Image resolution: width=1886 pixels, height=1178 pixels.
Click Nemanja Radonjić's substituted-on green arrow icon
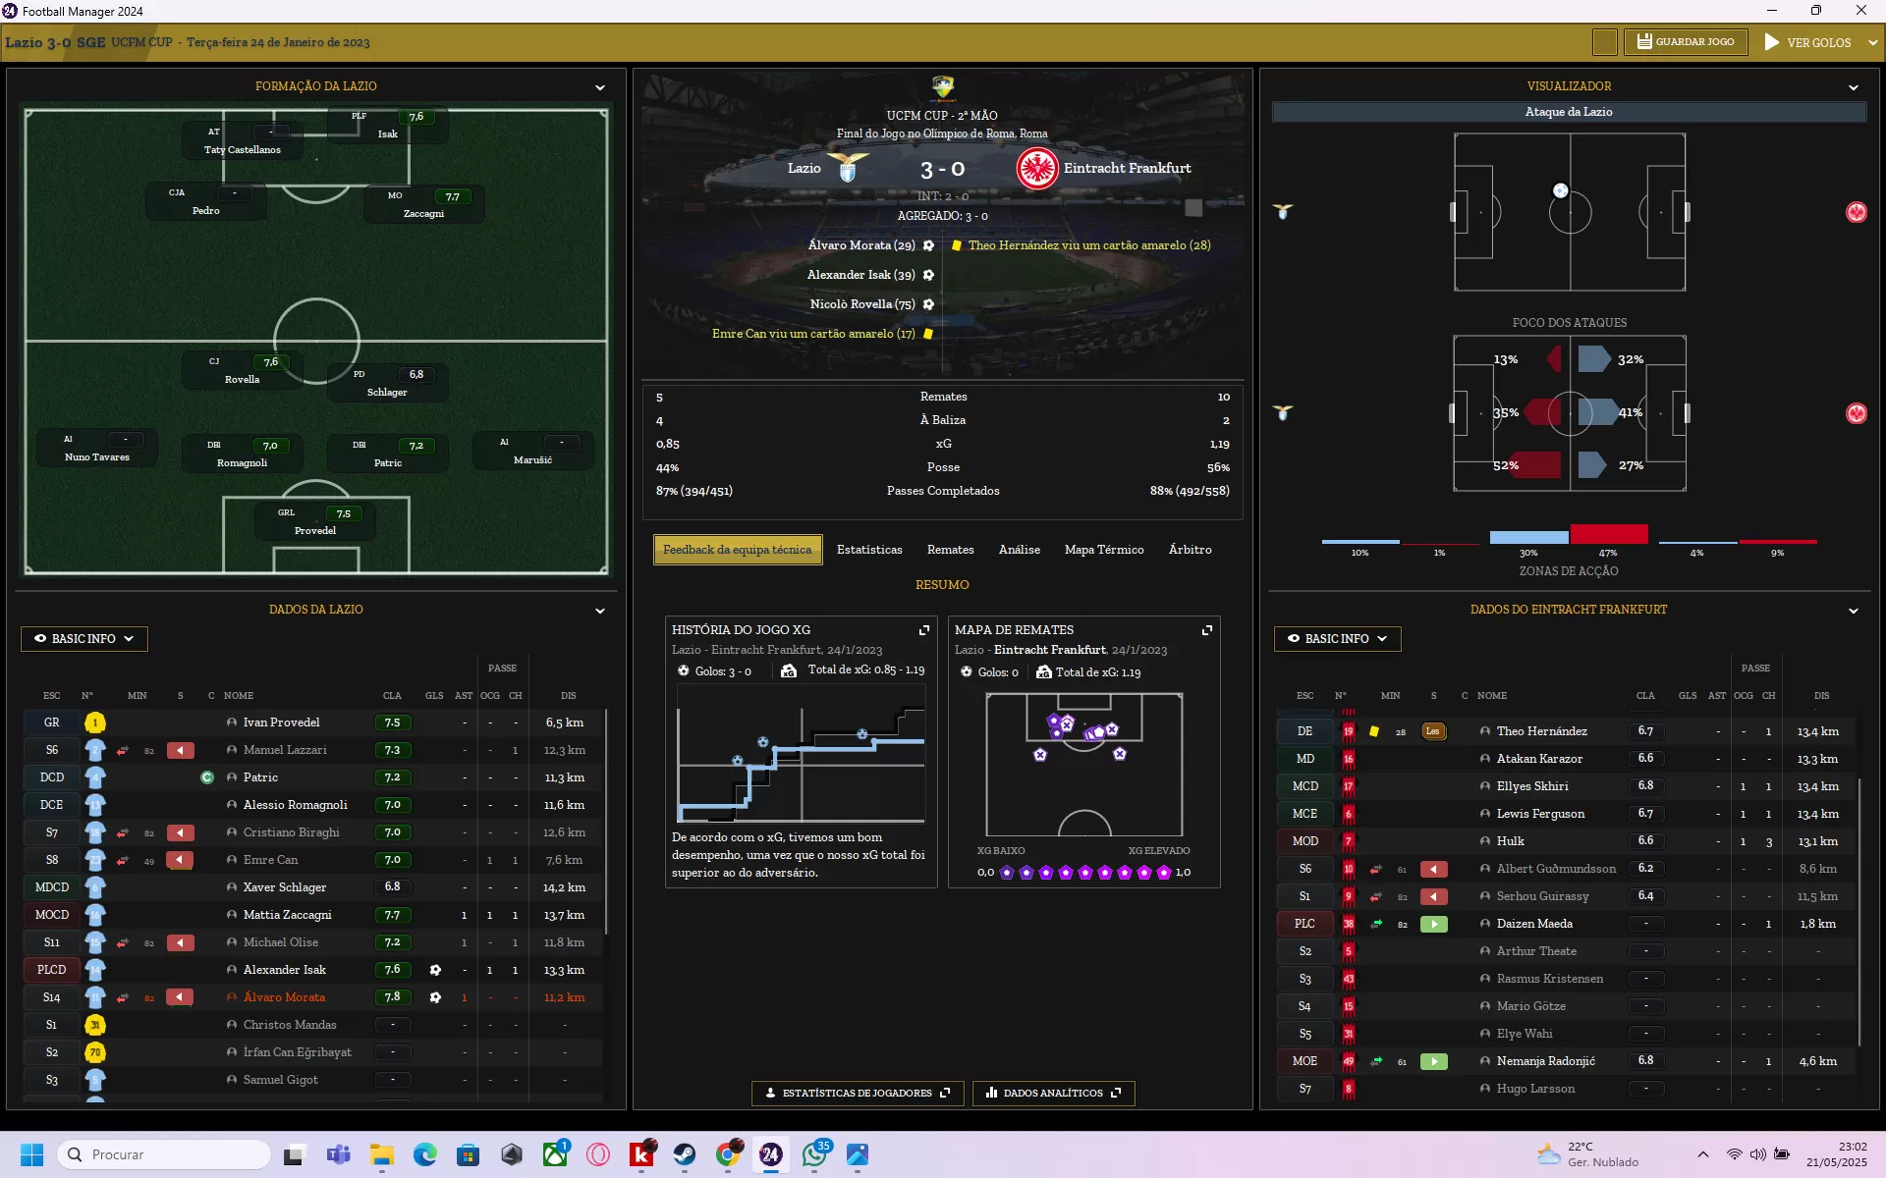(1434, 1061)
